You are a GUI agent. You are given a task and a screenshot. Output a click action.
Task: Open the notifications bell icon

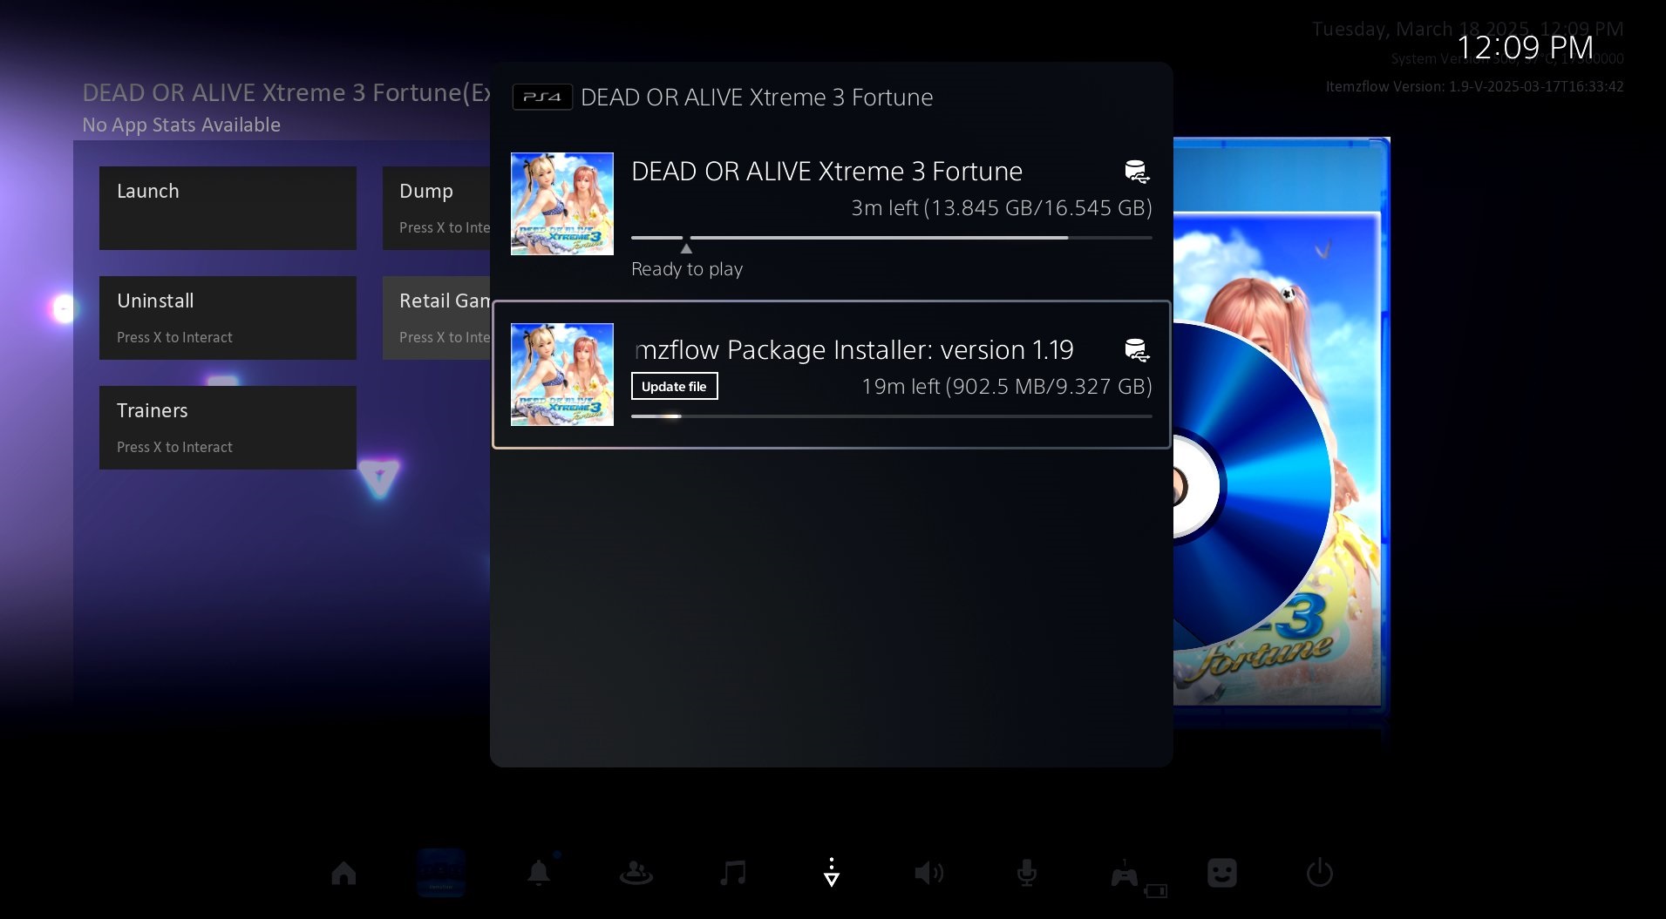(539, 873)
